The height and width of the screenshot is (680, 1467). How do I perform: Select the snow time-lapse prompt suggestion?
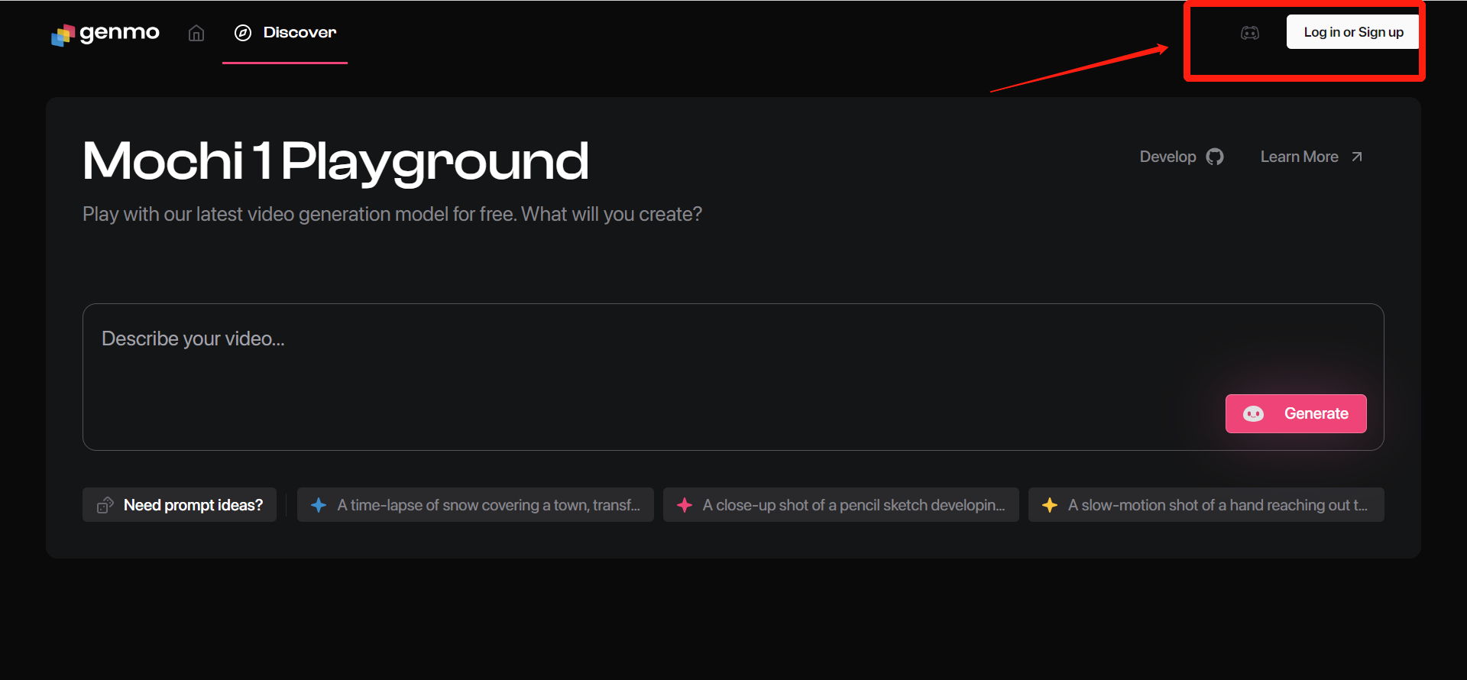pos(475,505)
